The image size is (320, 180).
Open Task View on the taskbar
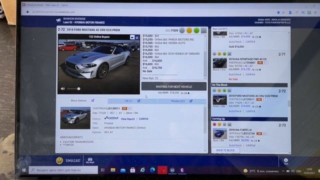click(102, 170)
